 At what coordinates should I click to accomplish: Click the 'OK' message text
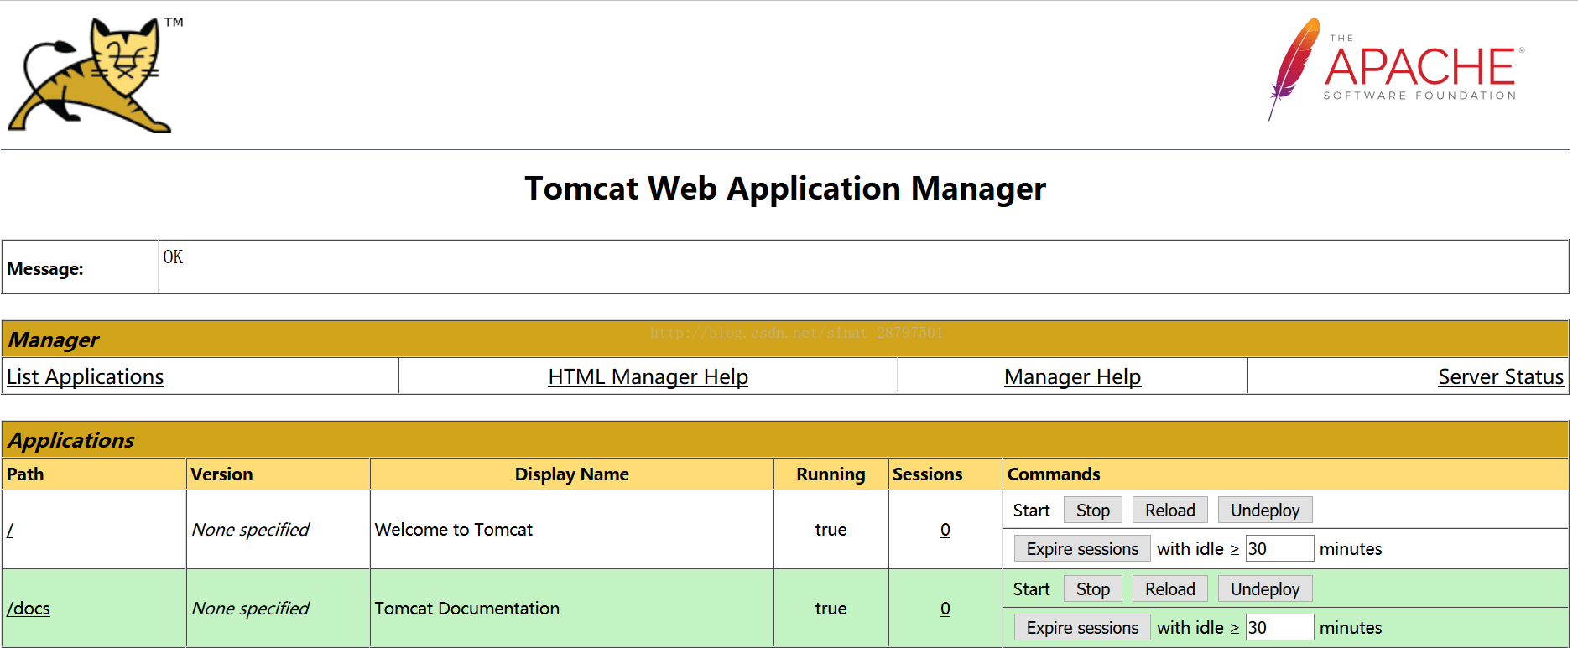(x=173, y=257)
